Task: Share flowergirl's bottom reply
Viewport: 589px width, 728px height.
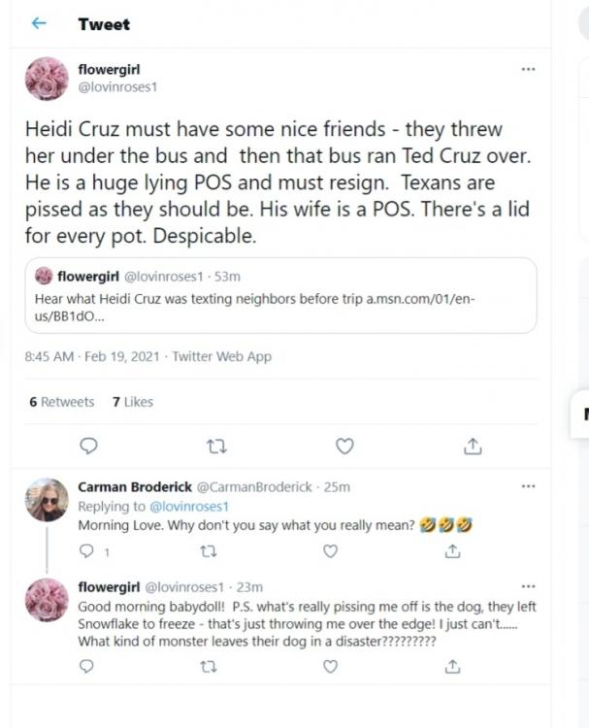Action: click(x=452, y=667)
